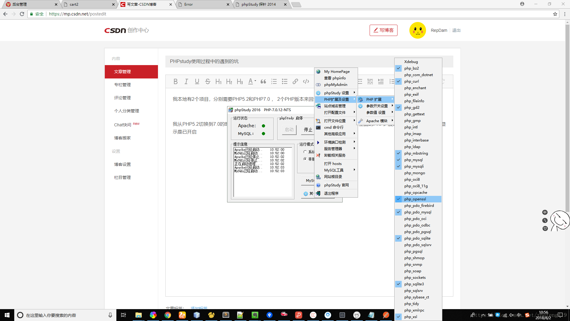Insert blockquote in editor toolbar

point(263,81)
